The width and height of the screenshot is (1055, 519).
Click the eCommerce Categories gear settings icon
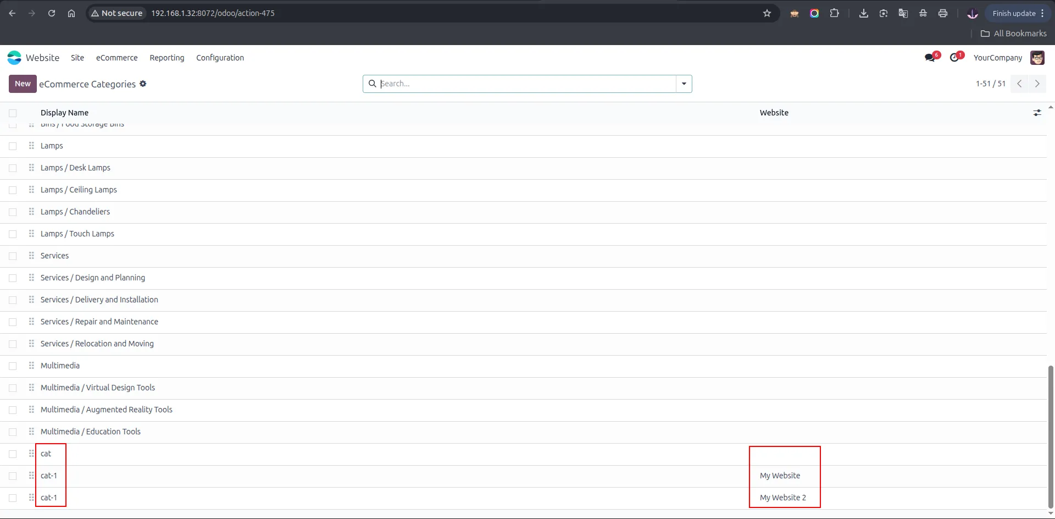[x=143, y=84]
